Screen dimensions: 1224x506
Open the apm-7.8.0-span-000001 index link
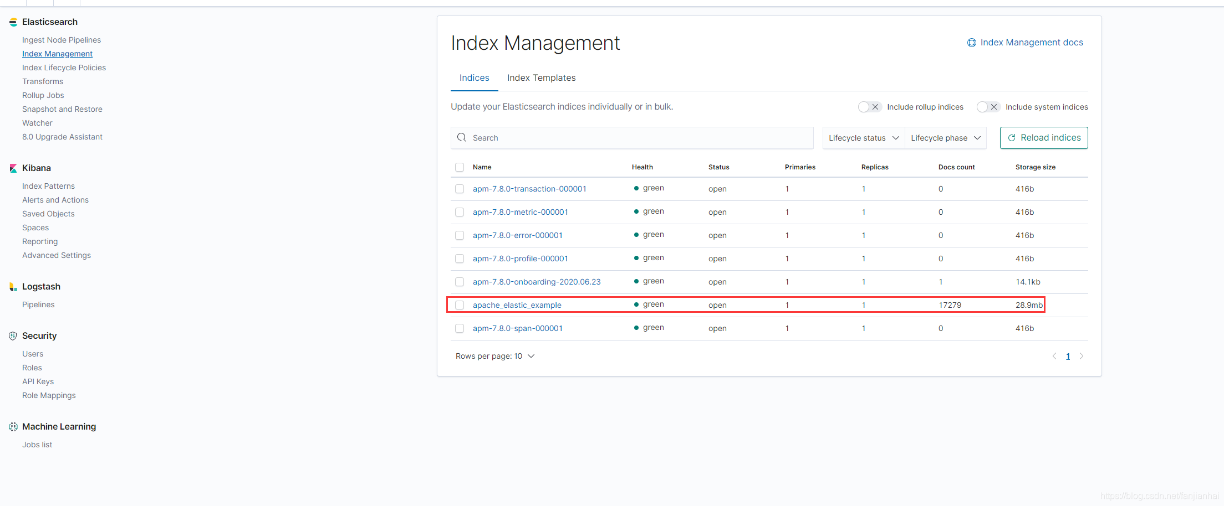(518, 328)
